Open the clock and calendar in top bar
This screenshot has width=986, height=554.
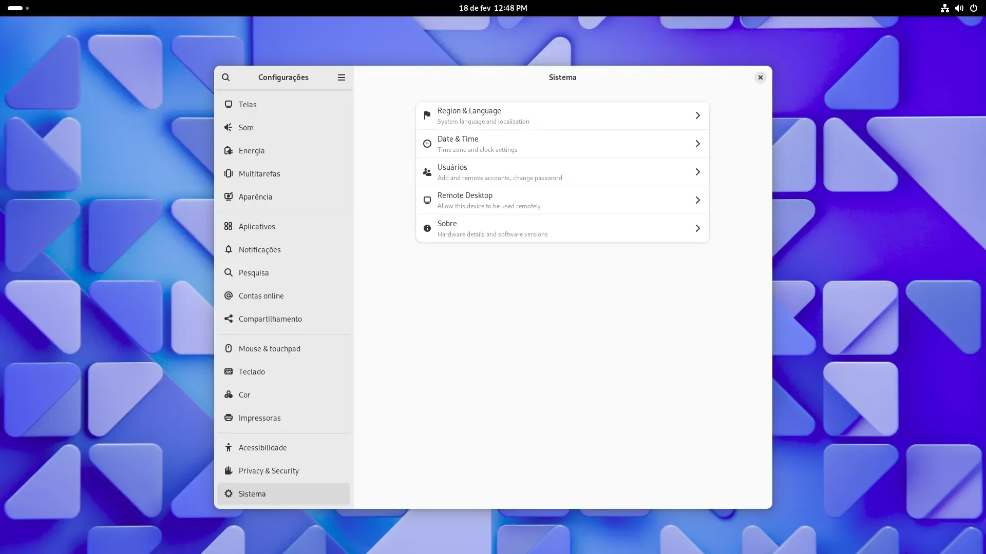pyautogui.click(x=493, y=8)
